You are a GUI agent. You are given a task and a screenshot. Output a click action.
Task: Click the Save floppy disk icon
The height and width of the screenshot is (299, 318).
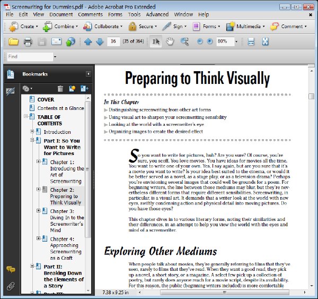[42, 41]
